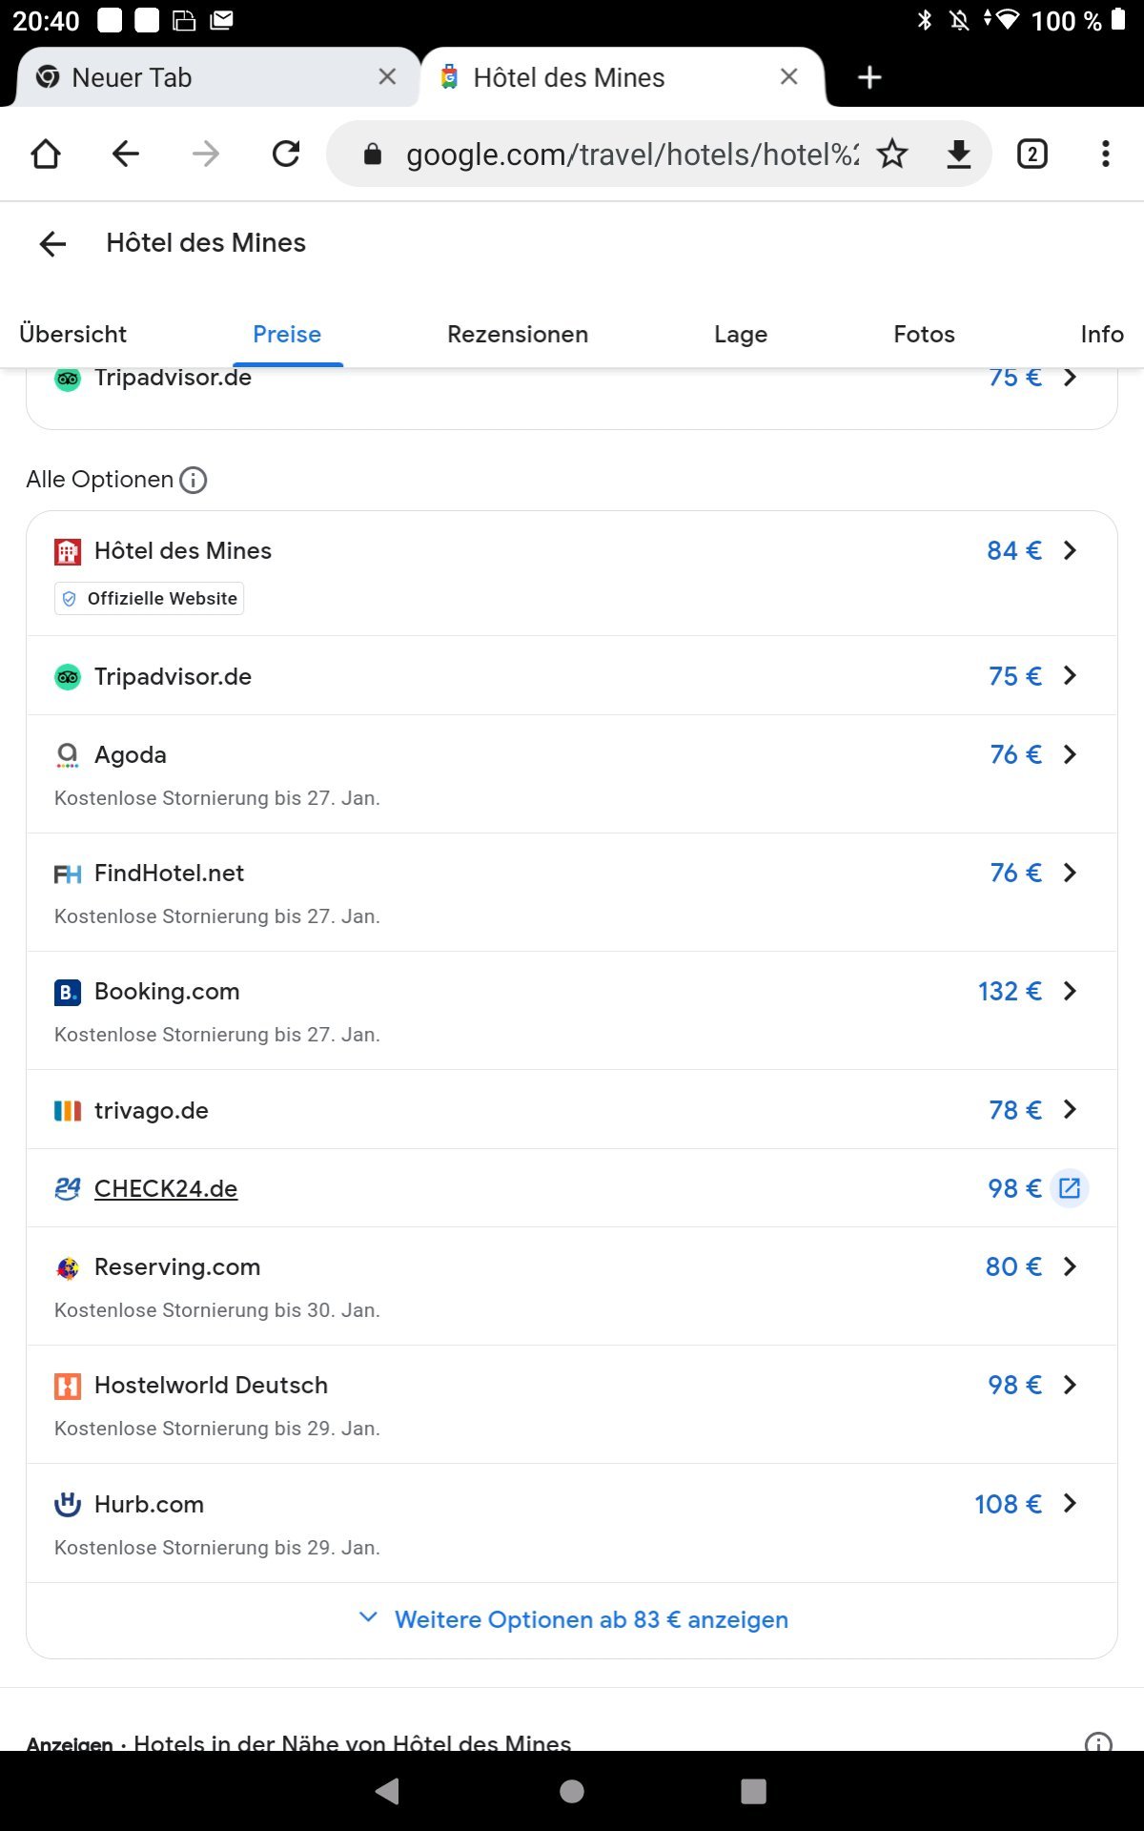Open the tab switcher showing 2
The image size is (1144, 1831).
(x=1032, y=154)
